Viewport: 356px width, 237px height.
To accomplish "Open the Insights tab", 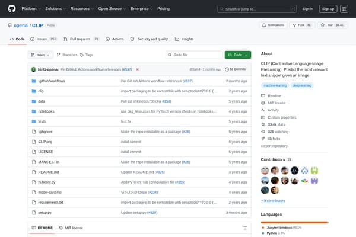I will tap(185, 39).
